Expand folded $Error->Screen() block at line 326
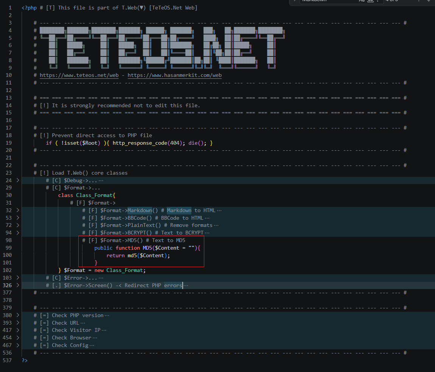435x372 pixels. point(18,285)
